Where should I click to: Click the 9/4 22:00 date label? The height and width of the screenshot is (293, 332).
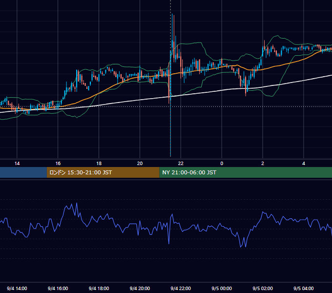(x=181, y=288)
